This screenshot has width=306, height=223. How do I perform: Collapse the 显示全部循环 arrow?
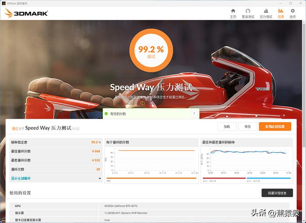[100, 178]
